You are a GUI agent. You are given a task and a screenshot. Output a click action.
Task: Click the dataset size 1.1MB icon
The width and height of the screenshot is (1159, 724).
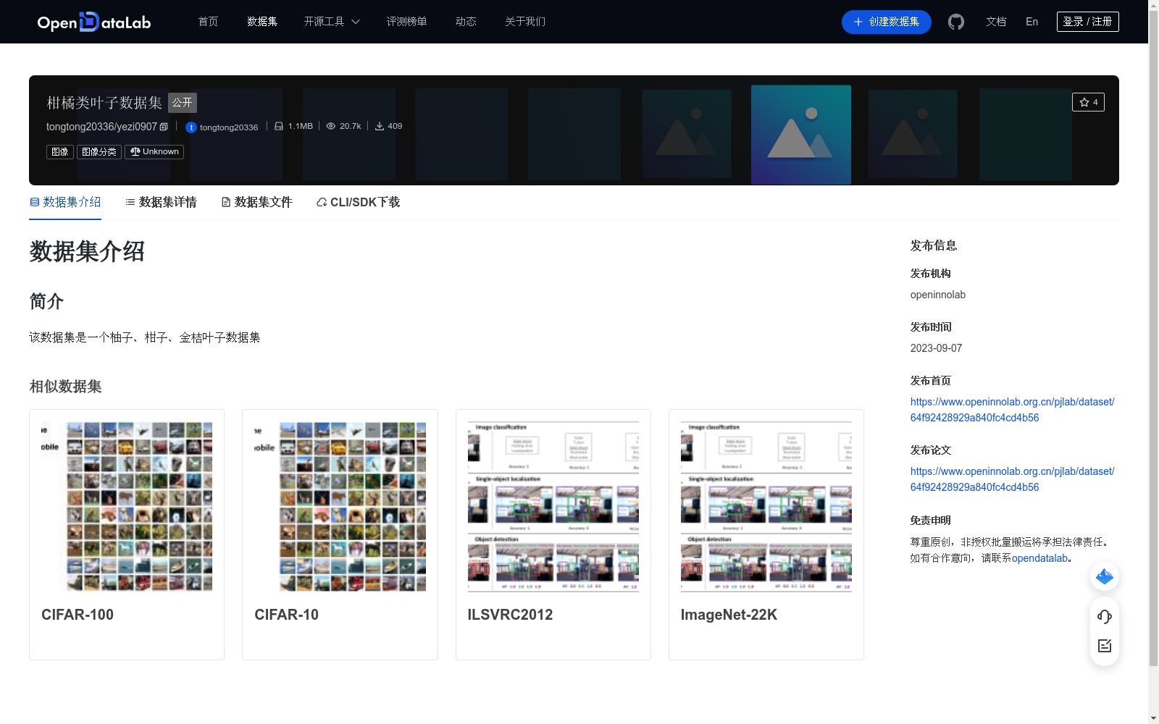pos(279,126)
